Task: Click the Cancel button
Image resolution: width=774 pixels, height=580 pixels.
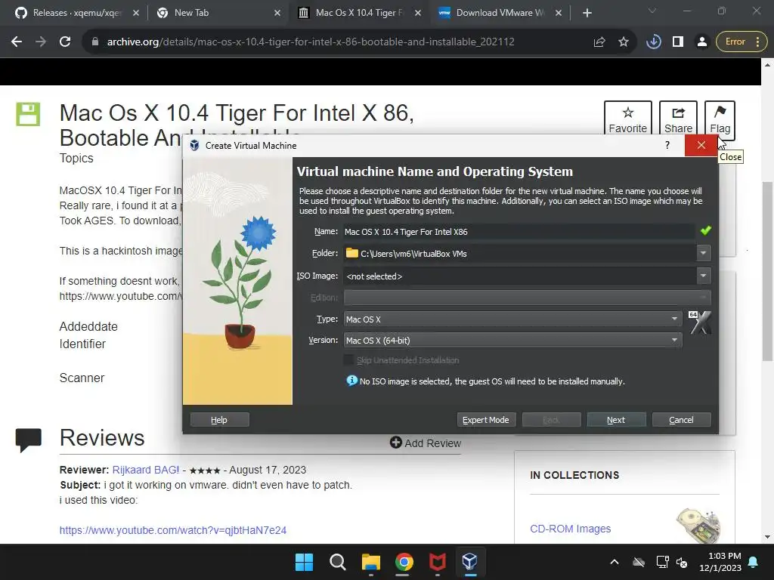Action: coord(681,420)
